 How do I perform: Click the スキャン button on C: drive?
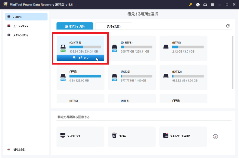pos(80,58)
